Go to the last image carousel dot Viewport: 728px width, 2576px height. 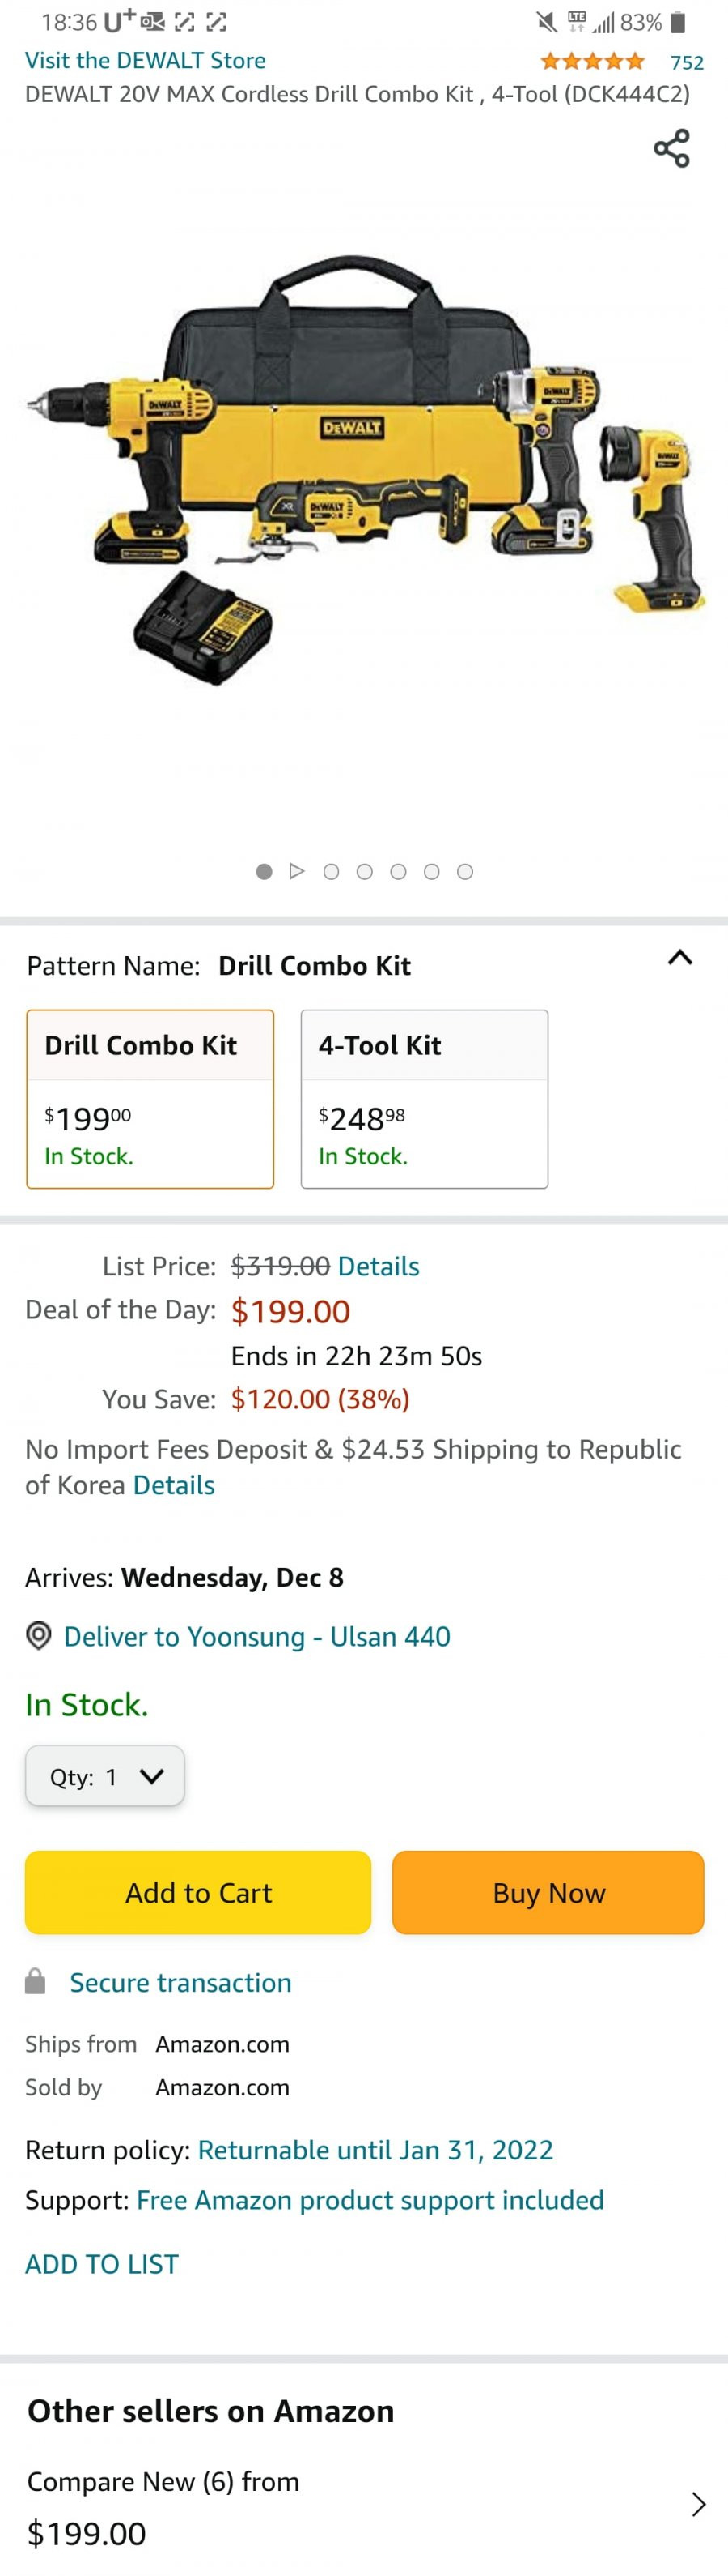click(x=464, y=871)
